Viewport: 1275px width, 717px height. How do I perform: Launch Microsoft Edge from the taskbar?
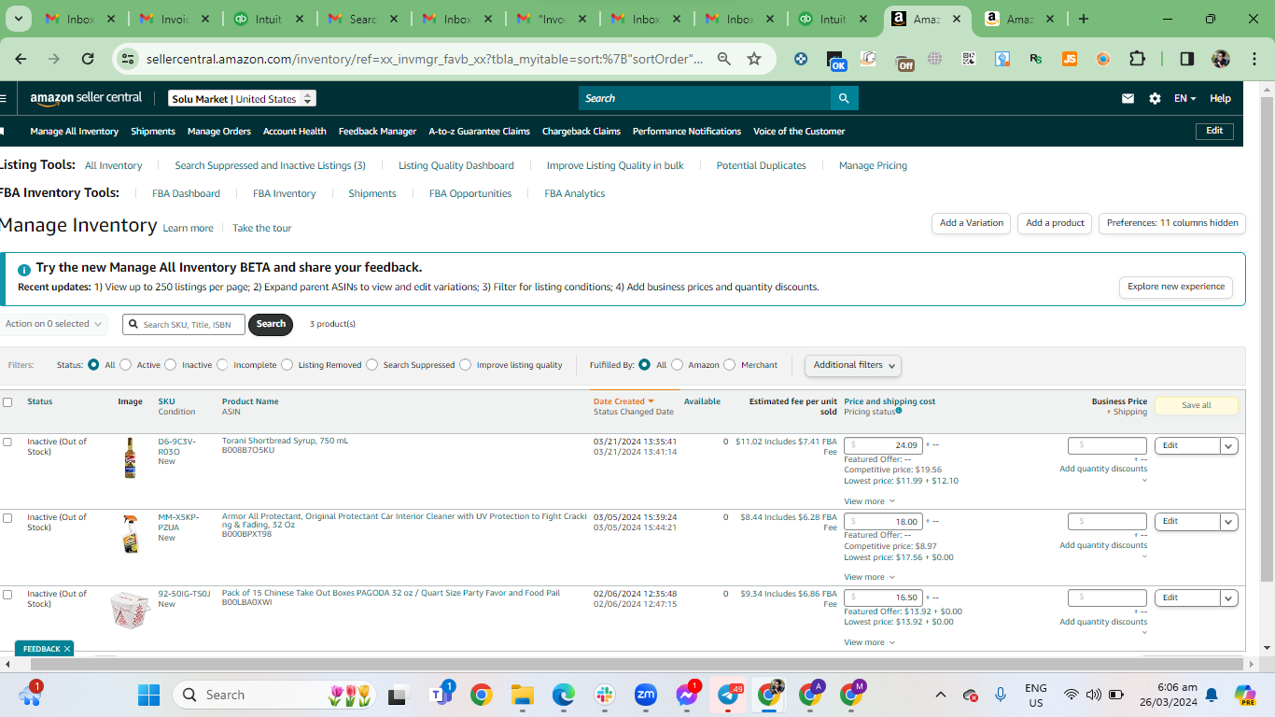(563, 695)
